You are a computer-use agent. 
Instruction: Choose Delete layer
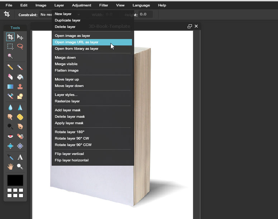pyautogui.click(x=92, y=27)
